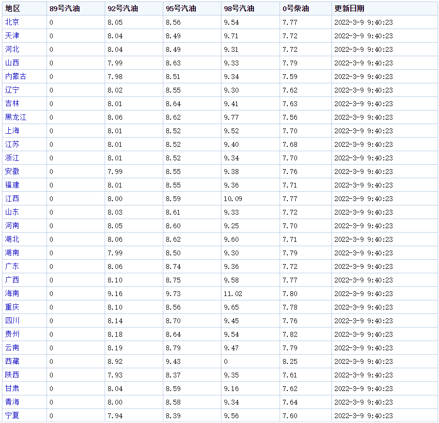Select 西藏's 95号汽油 price 9.43

(173, 361)
